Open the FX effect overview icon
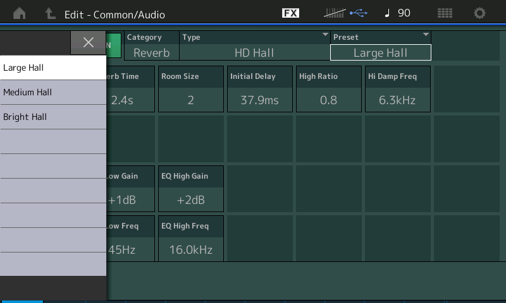This screenshot has height=303, width=506. (290, 13)
